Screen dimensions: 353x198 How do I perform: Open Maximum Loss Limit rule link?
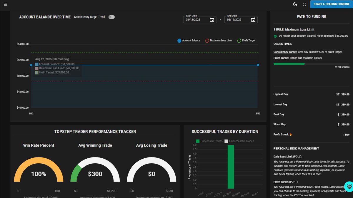click(300, 29)
